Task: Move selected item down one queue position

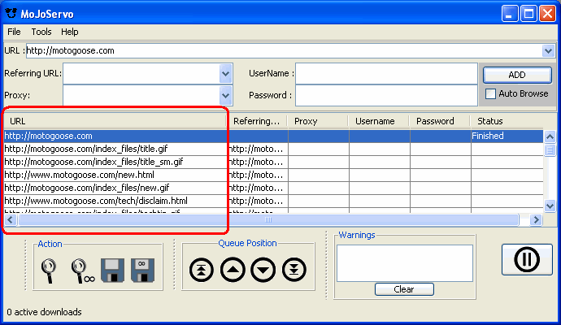Action: tap(263, 270)
